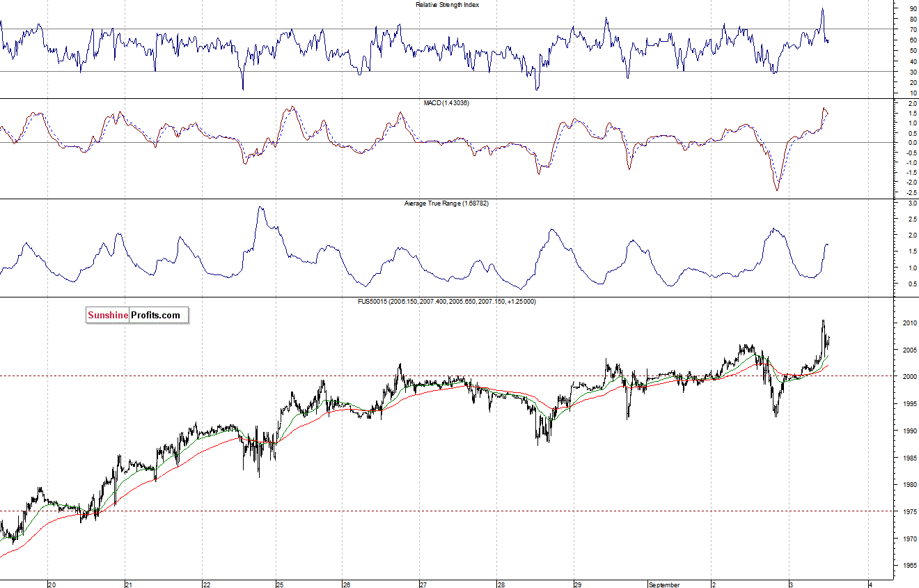Image resolution: width=919 pixels, height=588 pixels.
Task: Click date axis label 28
Action: tap(500, 585)
